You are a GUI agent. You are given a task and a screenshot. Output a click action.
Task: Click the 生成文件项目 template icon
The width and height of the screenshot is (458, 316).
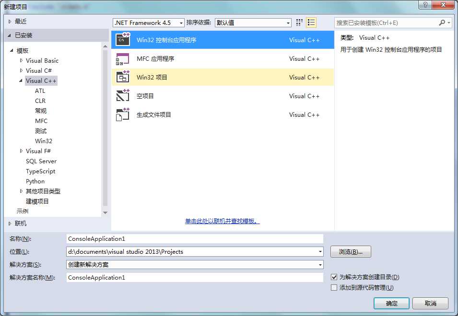pyautogui.click(x=123, y=114)
